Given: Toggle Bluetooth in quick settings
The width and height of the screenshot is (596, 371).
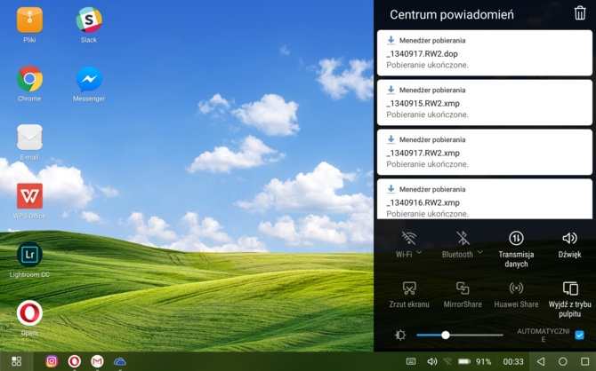Looking at the screenshot, I should pyautogui.click(x=463, y=238).
